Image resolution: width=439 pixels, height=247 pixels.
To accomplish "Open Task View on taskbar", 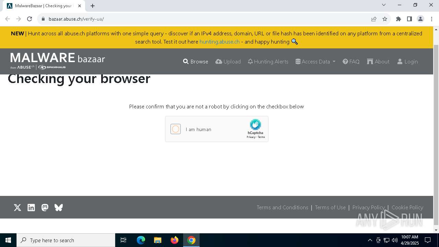I will (x=123, y=240).
